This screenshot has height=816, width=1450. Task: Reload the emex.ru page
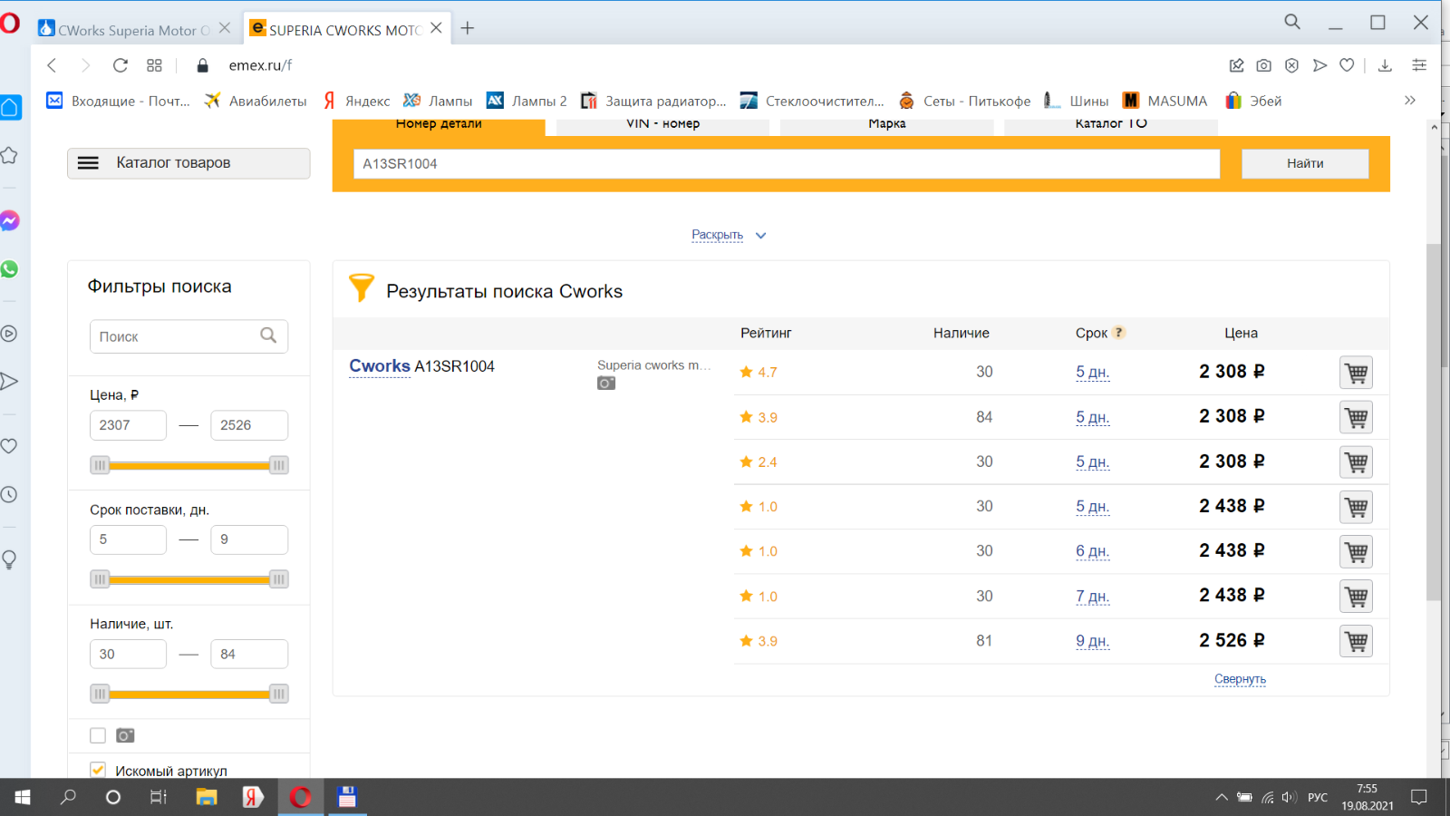120,65
